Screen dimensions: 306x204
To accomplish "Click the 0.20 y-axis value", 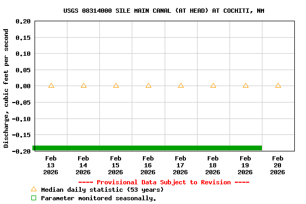I will point(23,21).
